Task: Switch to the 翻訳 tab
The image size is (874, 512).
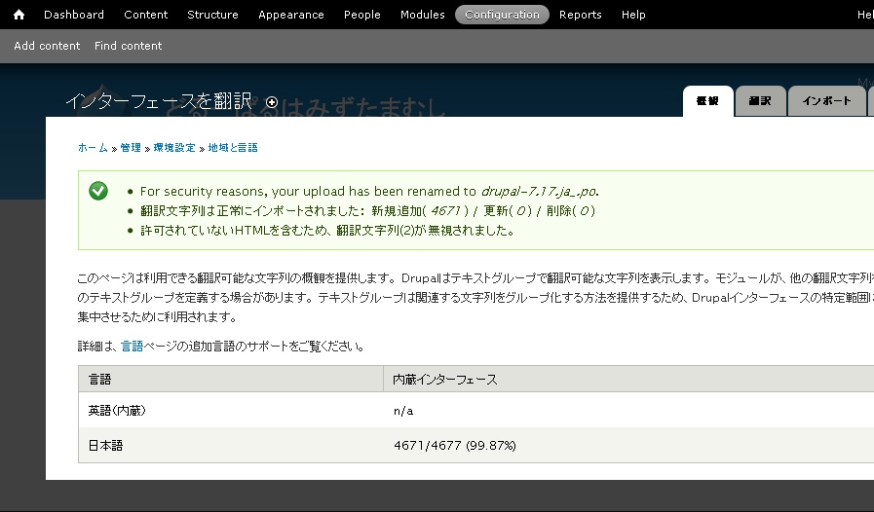Action: tap(760, 101)
